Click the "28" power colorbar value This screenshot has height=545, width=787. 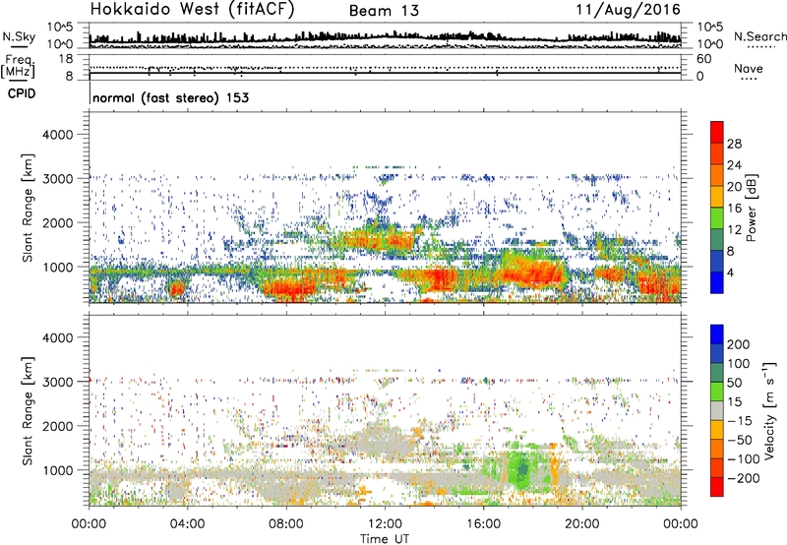click(x=734, y=144)
